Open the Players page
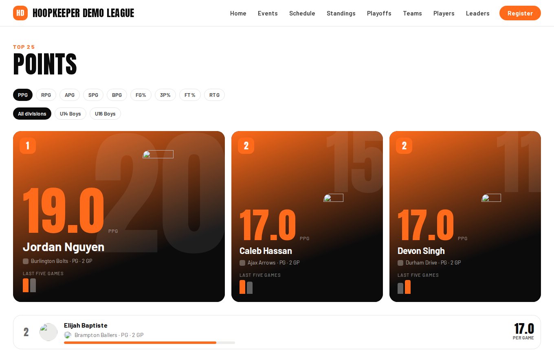The width and height of the screenshot is (554, 350). (444, 13)
